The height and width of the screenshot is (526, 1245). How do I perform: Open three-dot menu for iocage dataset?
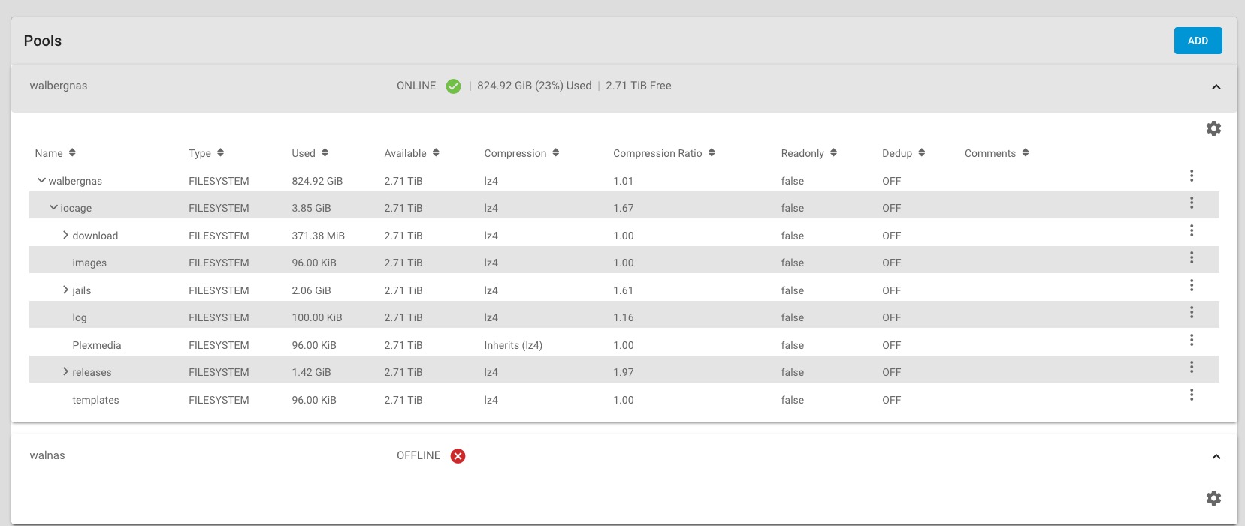click(x=1192, y=203)
